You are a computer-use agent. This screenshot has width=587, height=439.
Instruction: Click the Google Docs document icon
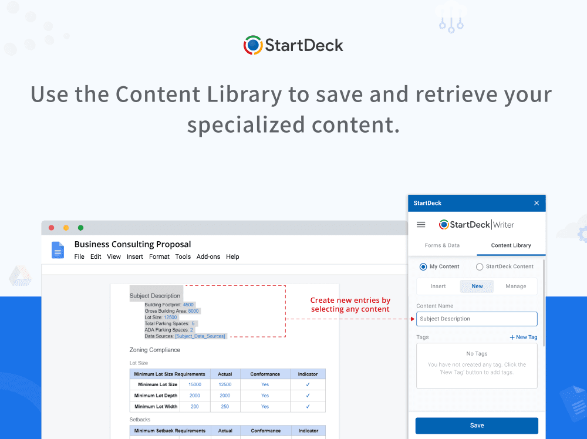[58, 250]
